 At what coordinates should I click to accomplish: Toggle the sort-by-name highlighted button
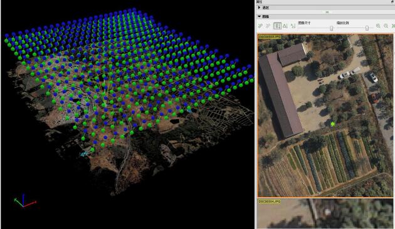pyautogui.click(x=277, y=26)
